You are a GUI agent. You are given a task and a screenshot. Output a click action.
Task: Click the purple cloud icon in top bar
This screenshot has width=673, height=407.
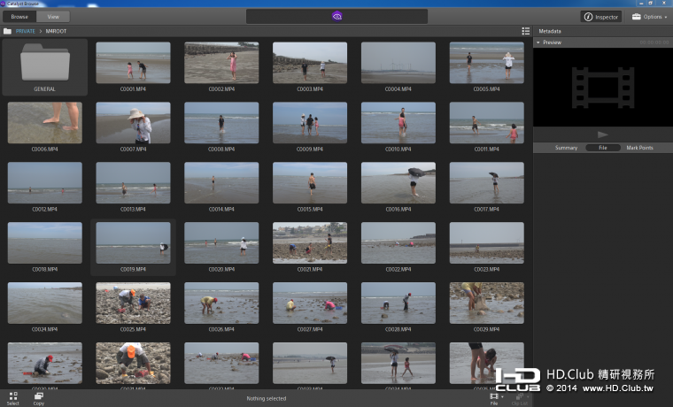coord(336,16)
